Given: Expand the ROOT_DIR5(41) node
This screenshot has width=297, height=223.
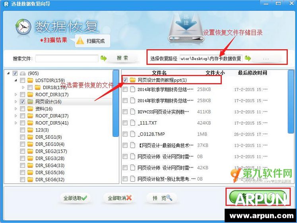Looking at the screenshot, I should pos(16,123).
